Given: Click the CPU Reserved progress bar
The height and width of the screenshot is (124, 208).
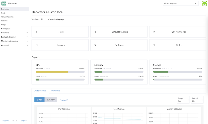Looking at the screenshot, I should point(60,72).
